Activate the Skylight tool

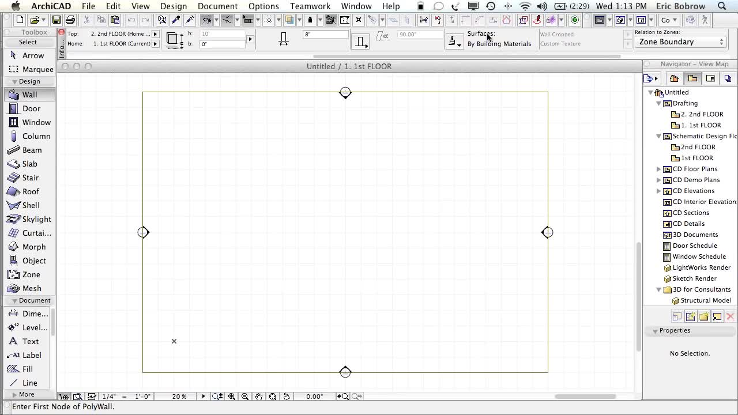click(x=30, y=219)
